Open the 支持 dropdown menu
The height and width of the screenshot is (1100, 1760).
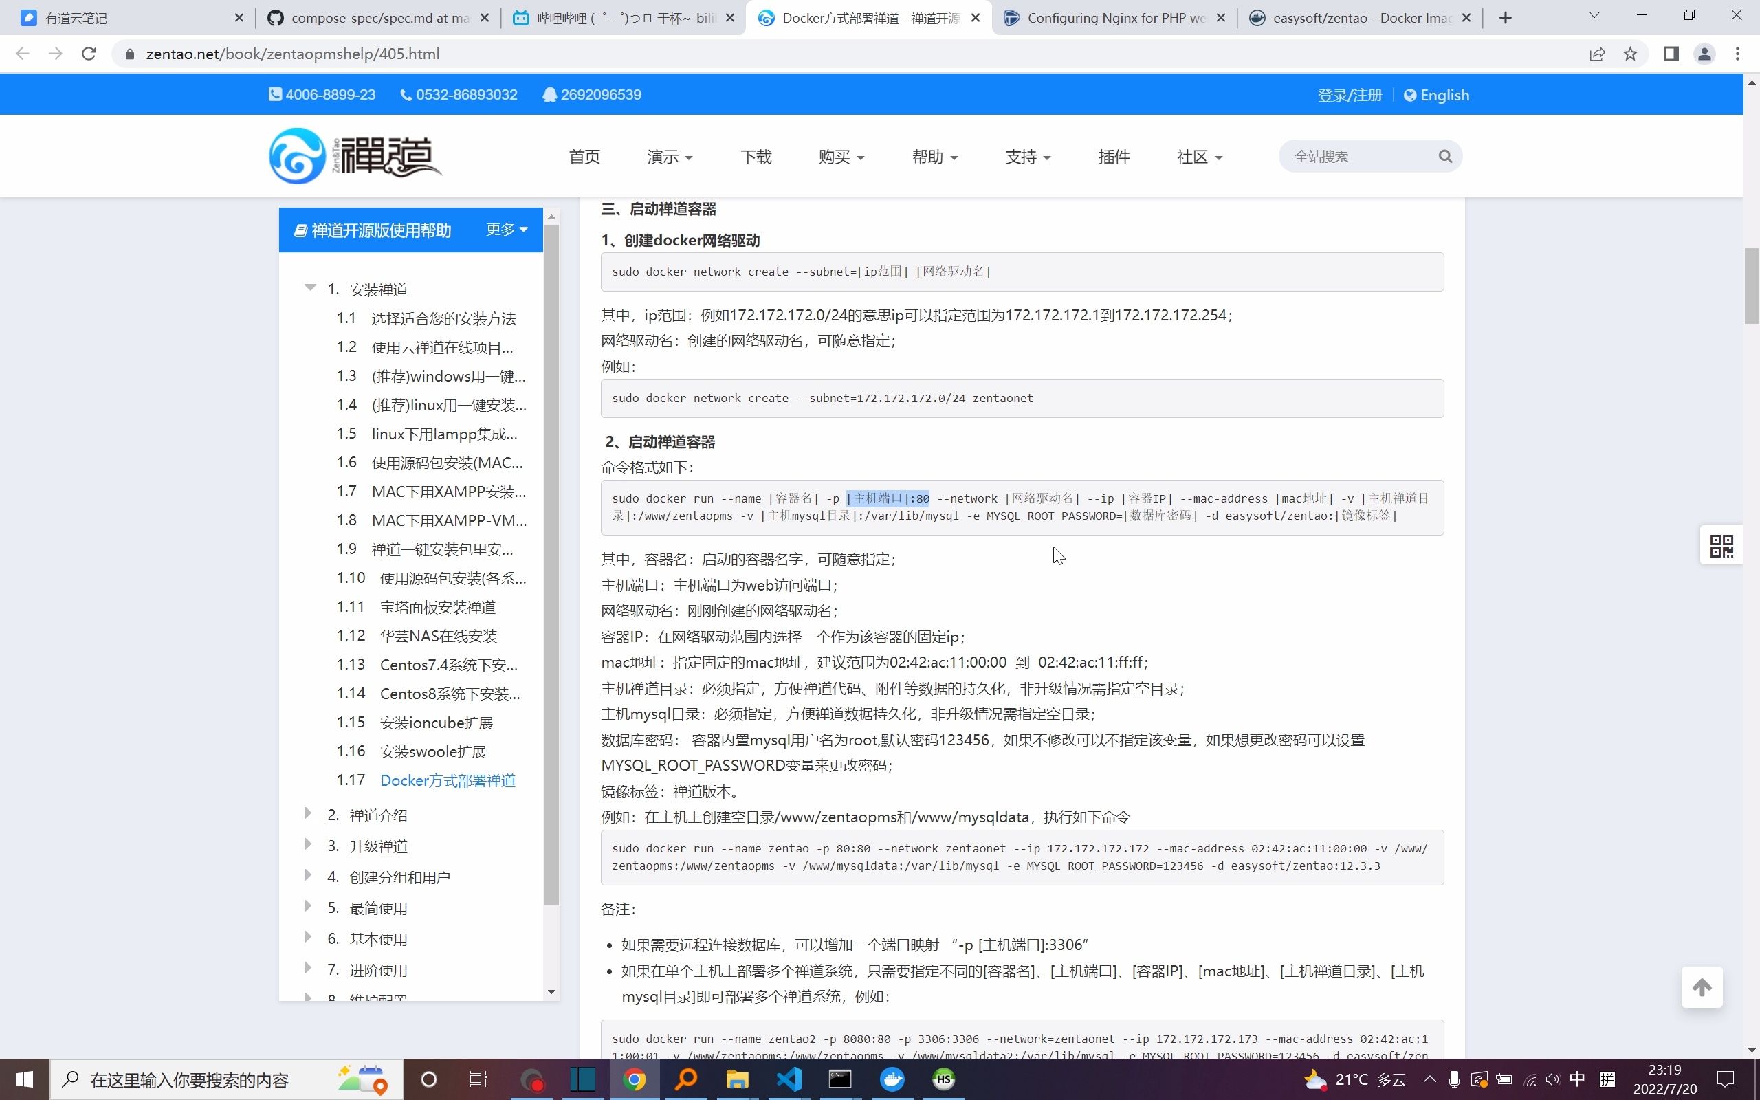click(1028, 157)
